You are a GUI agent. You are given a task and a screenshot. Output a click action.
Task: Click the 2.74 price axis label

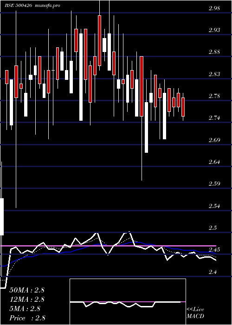214,118
